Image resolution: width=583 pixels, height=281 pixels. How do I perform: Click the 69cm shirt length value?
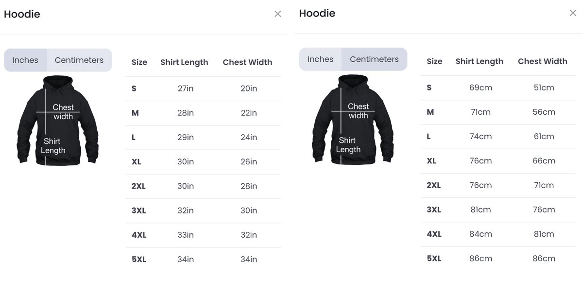(x=480, y=88)
